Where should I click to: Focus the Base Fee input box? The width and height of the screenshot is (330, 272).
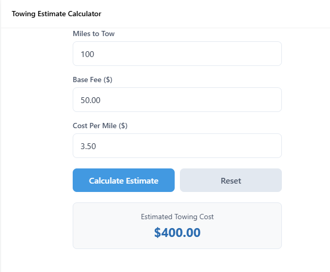tap(177, 99)
